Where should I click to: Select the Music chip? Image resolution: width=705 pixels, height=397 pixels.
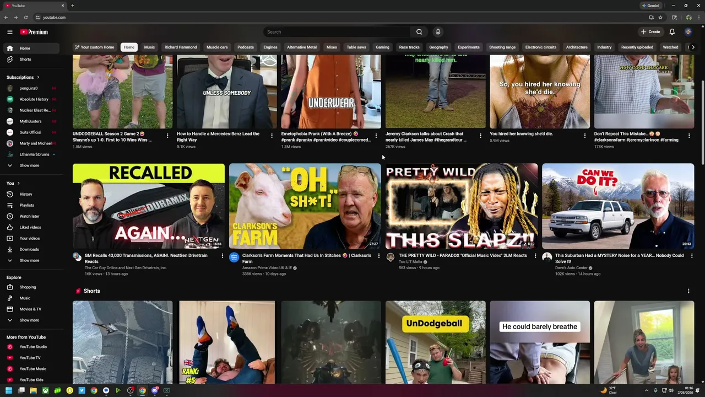pyautogui.click(x=149, y=47)
